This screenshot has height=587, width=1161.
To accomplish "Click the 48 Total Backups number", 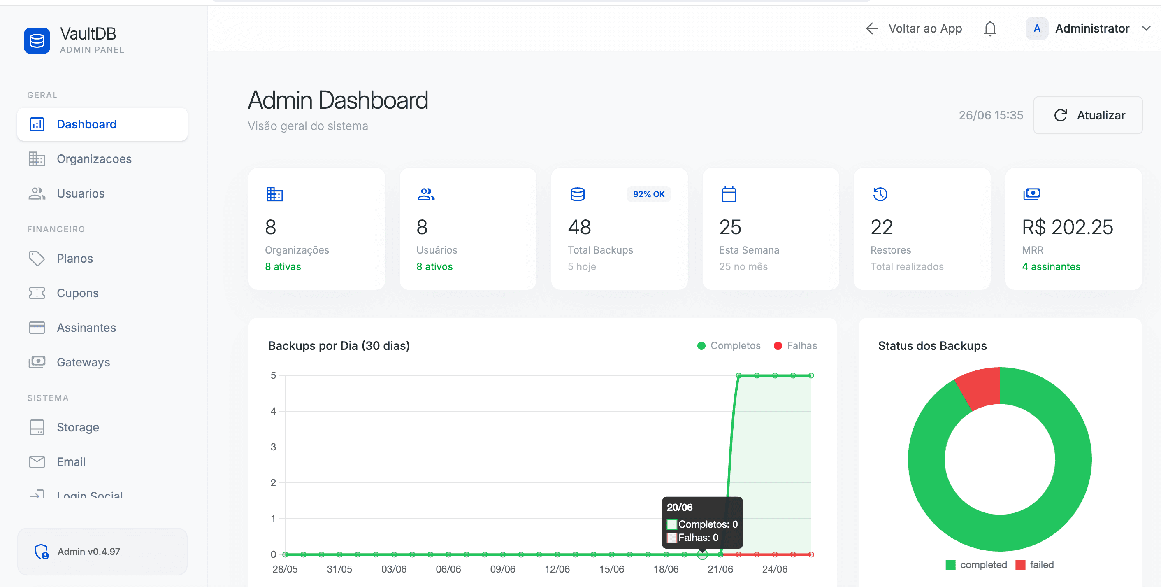I will [x=579, y=227].
